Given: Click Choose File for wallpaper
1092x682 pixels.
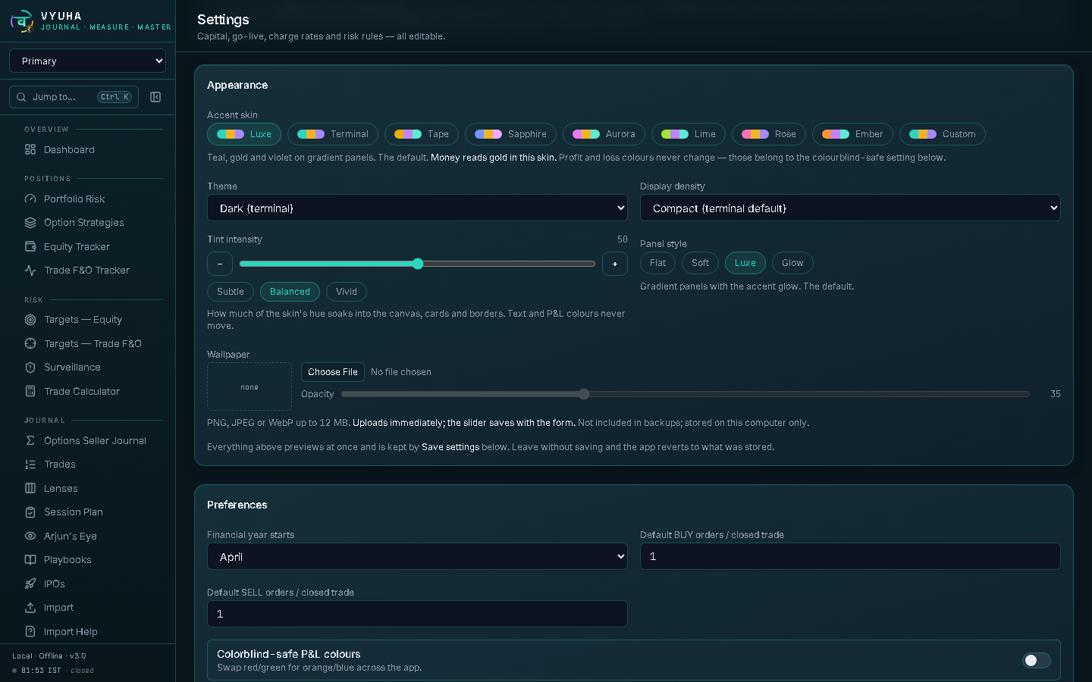Looking at the screenshot, I should coord(333,372).
